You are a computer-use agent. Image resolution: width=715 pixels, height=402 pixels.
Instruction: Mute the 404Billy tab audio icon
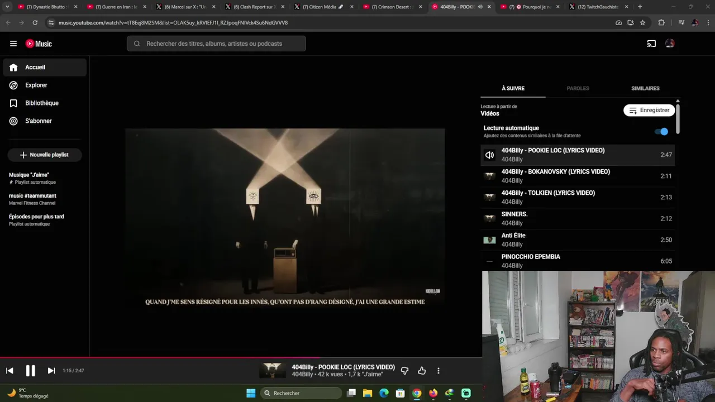point(480,7)
